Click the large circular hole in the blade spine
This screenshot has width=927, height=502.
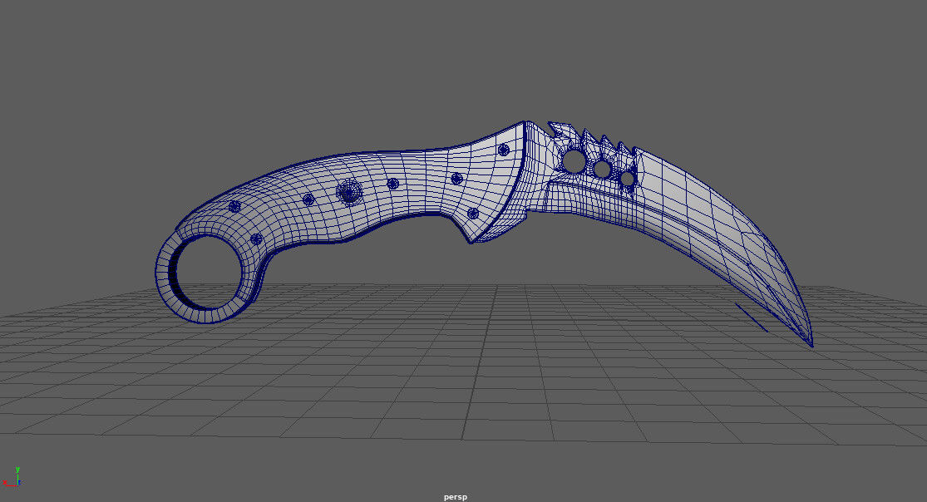pyautogui.click(x=574, y=160)
